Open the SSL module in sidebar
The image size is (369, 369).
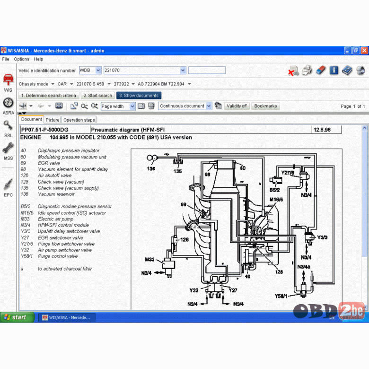pyautogui.click(x=8, y=129)
